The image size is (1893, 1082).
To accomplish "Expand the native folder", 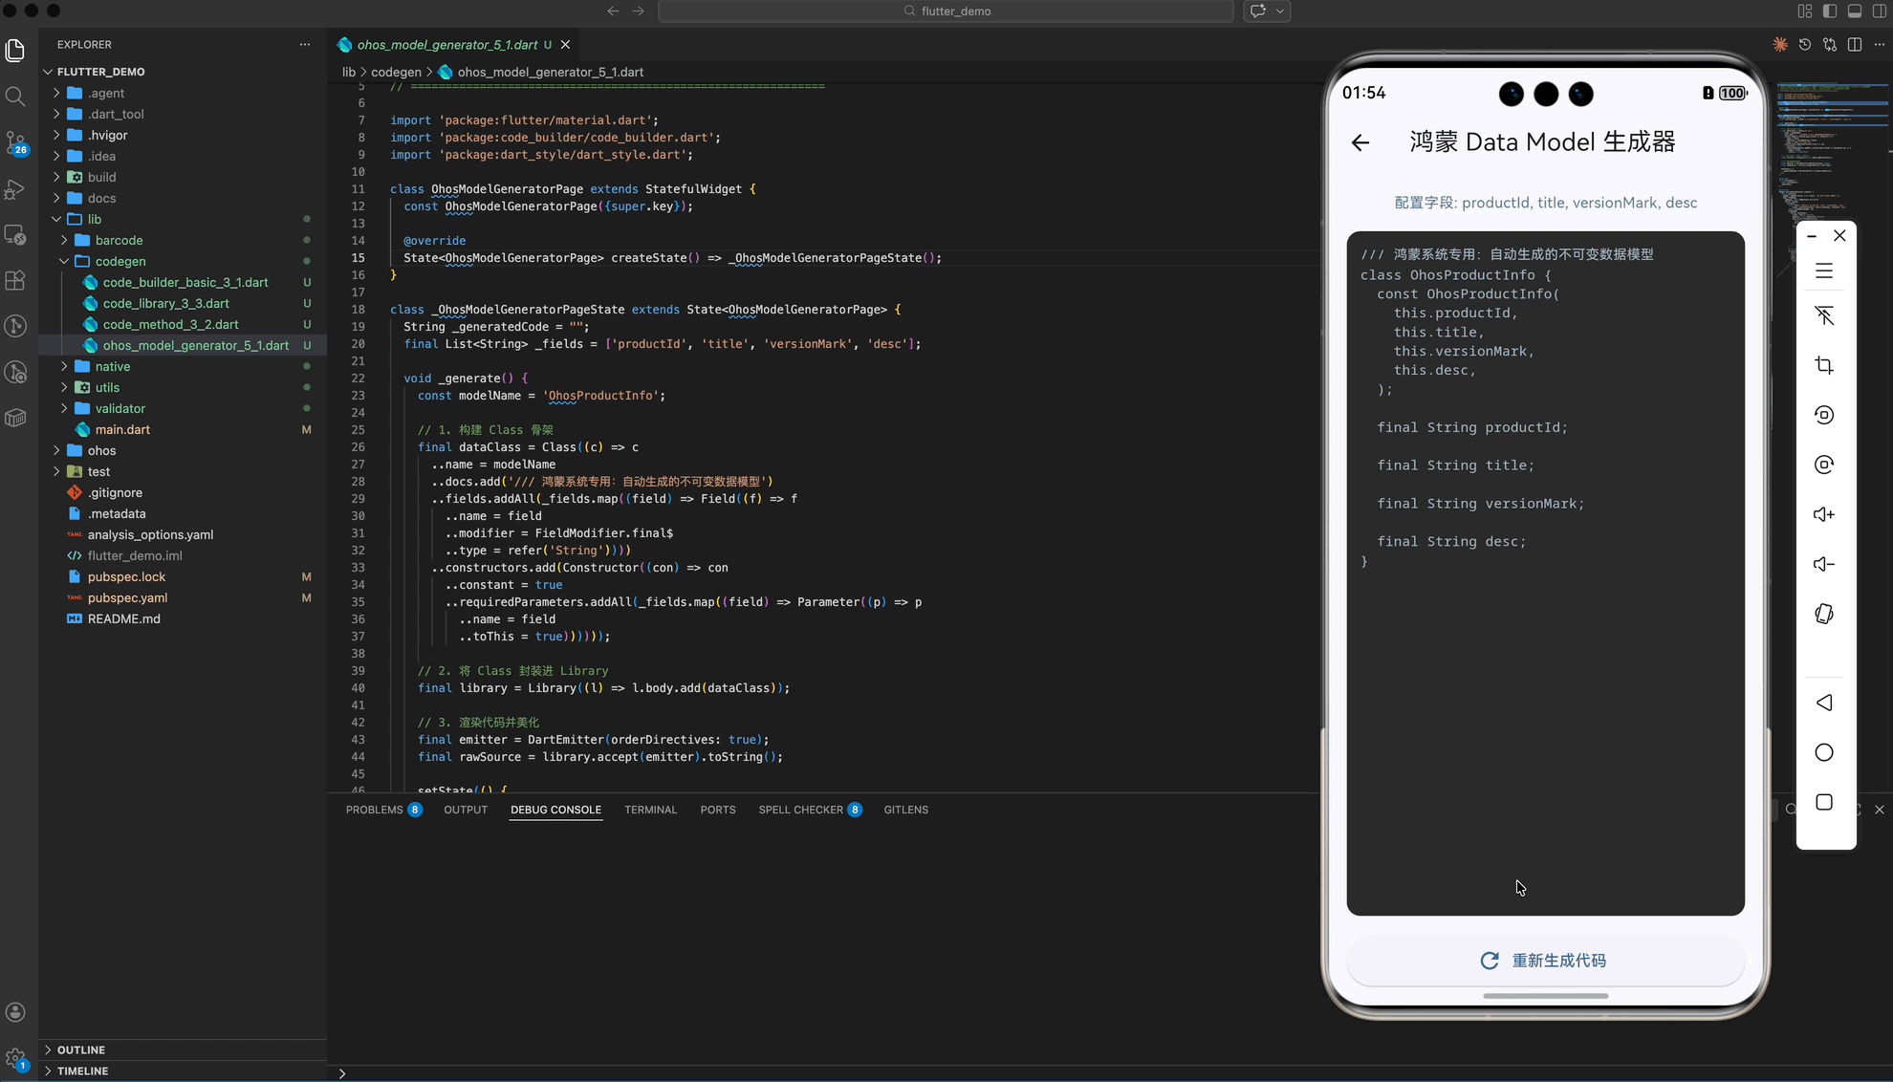I will 112,366.
